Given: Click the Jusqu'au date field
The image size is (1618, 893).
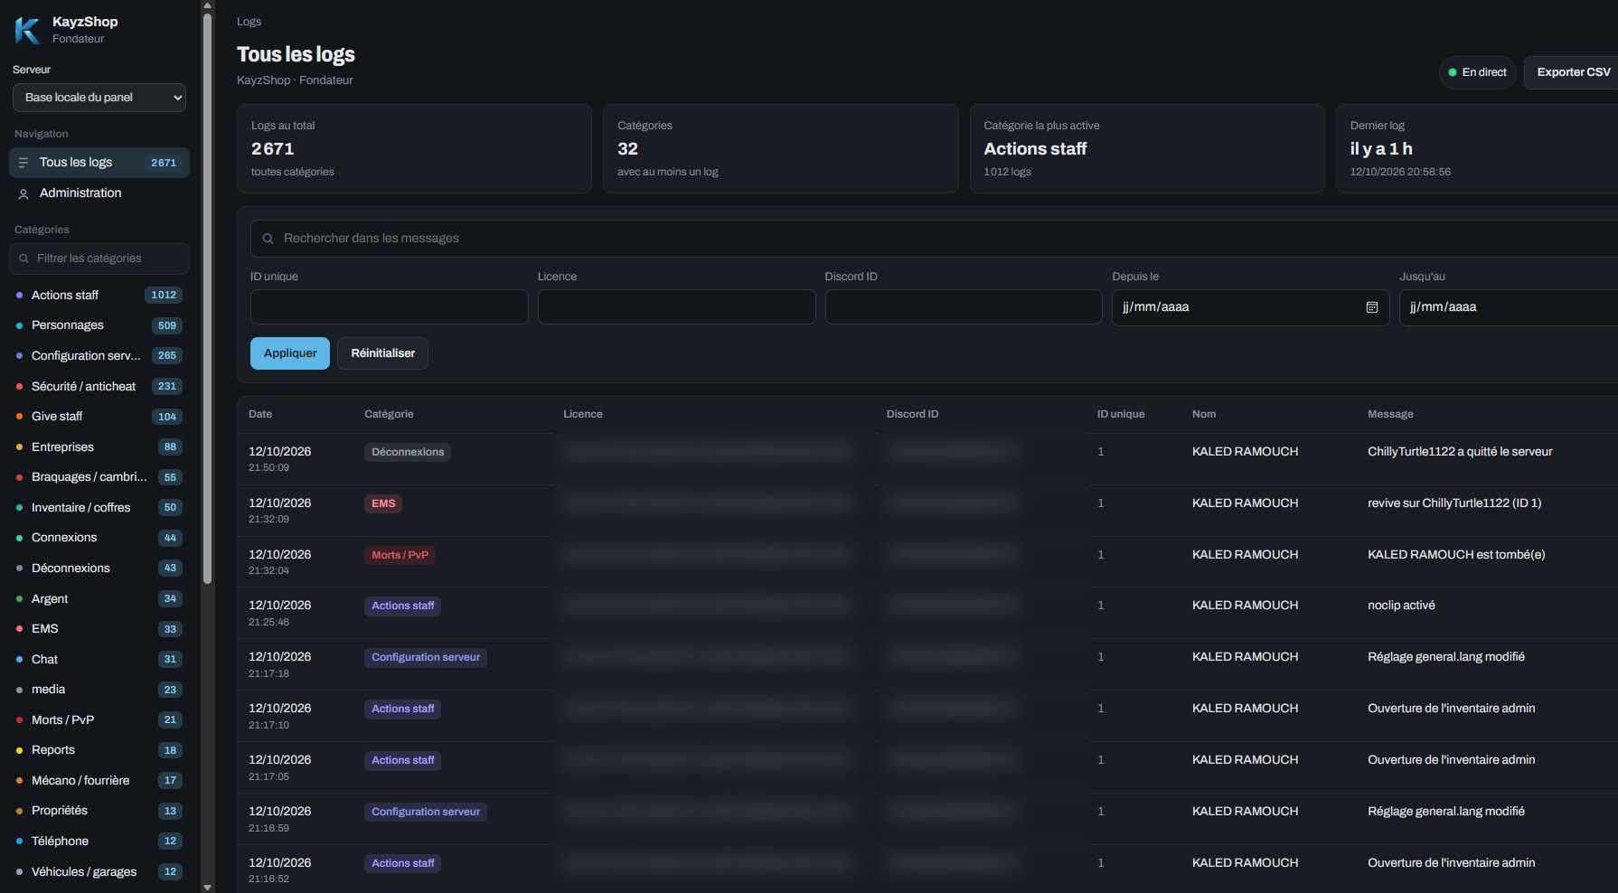Looking at the screenshot, I should 1509,307.
